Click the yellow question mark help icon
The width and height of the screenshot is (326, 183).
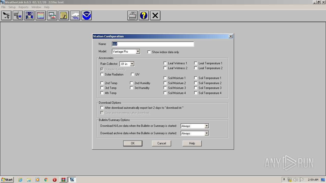144,16
